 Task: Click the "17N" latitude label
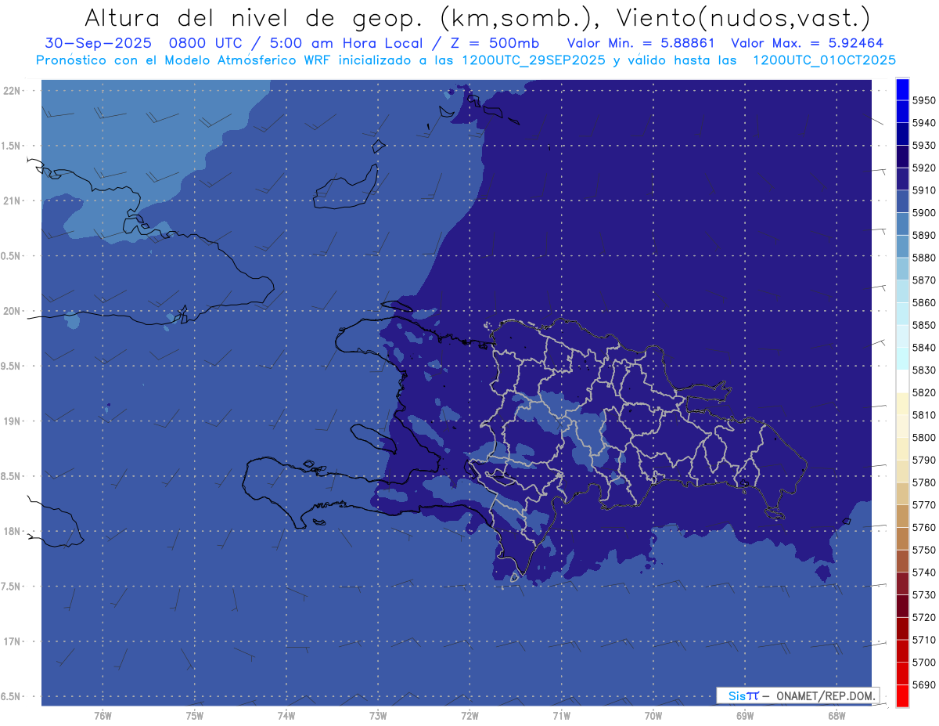pos(12,641)
